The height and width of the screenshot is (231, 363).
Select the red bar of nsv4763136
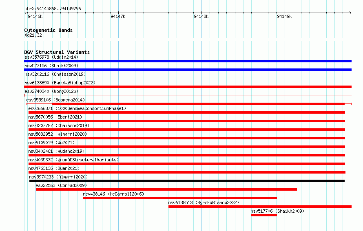187,172
